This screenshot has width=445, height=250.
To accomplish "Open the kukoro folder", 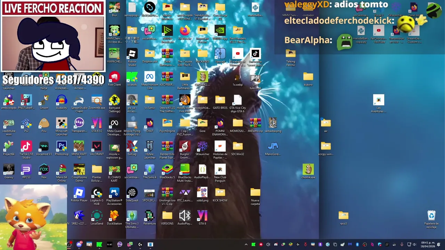I will coord(308,79).
